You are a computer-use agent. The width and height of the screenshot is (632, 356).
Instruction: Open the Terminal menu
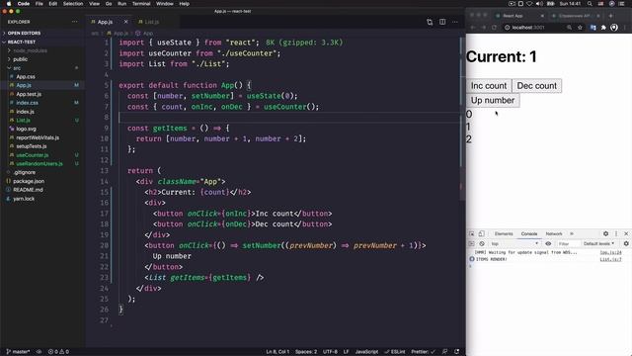[x=141, y=4]
